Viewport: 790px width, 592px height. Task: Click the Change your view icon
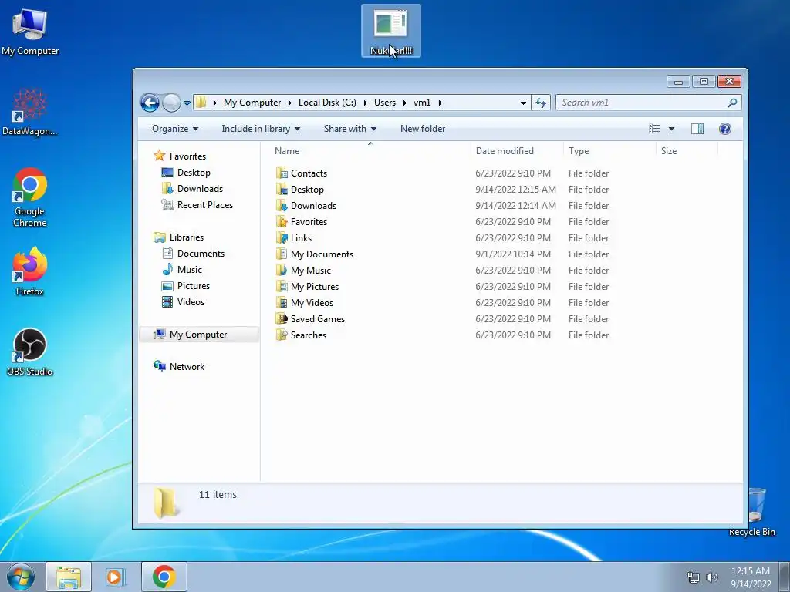click(x=654, y=129)
